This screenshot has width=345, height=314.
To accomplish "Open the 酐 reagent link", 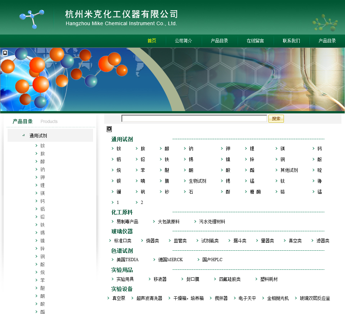I will pyautogui.click(x=228, y=192).
